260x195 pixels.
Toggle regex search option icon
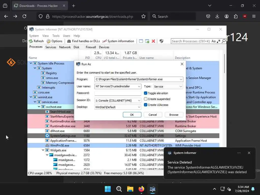pyautogui.click(x=219, y=41)
